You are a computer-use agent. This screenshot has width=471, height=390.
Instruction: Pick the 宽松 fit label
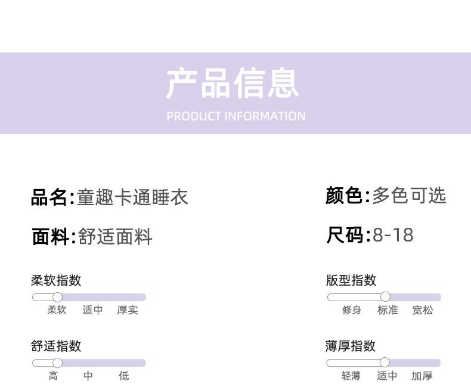click(423, 310)
